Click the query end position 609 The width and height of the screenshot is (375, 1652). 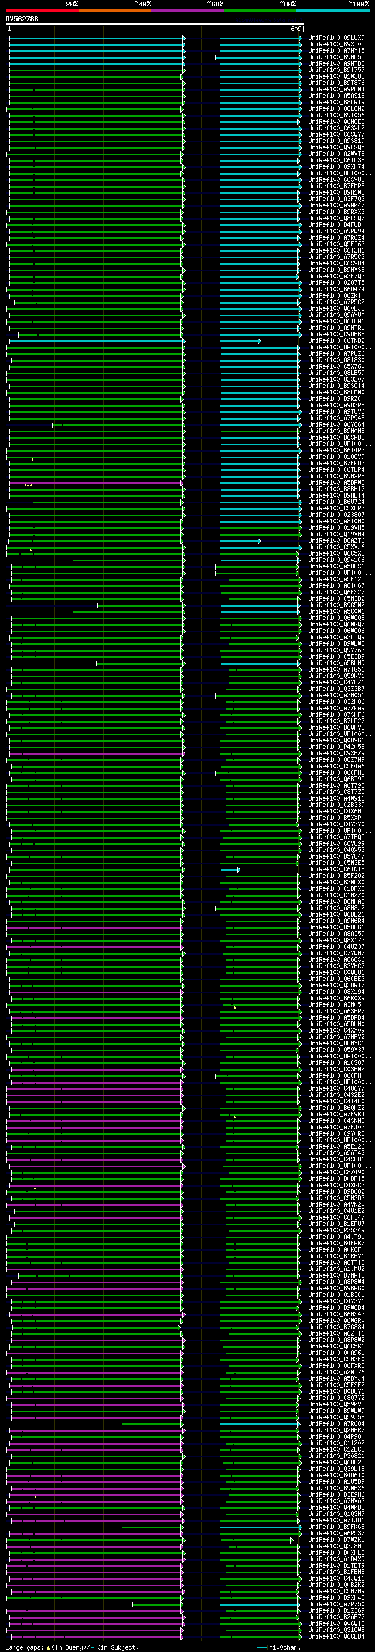pyautogui.click(x=295, y=29)
